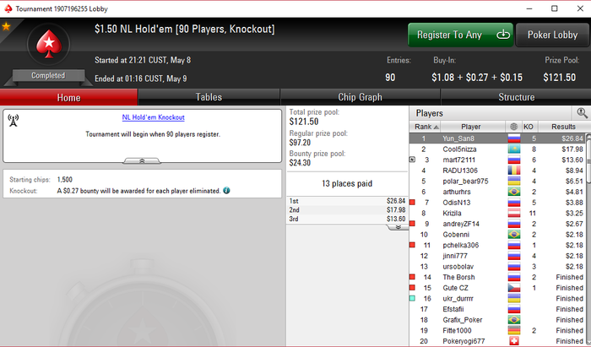Click the globe country column header
591x347 pixels.
[513, 127]
